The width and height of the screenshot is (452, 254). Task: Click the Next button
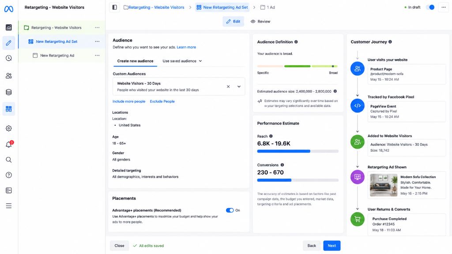[x=332, y=246]
